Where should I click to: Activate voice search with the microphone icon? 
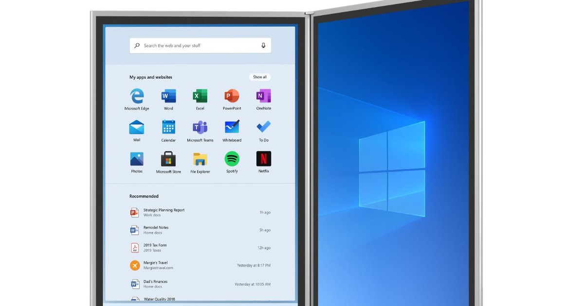coord(263,45)
